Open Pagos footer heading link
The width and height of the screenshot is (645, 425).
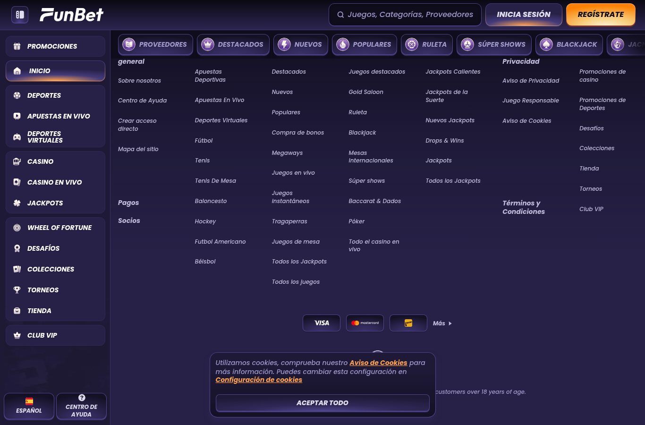(x=128, y=203)
